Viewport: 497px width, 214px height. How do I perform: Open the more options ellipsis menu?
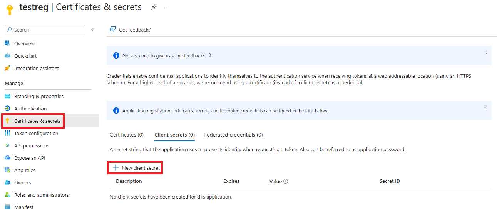tap(166, 7)
